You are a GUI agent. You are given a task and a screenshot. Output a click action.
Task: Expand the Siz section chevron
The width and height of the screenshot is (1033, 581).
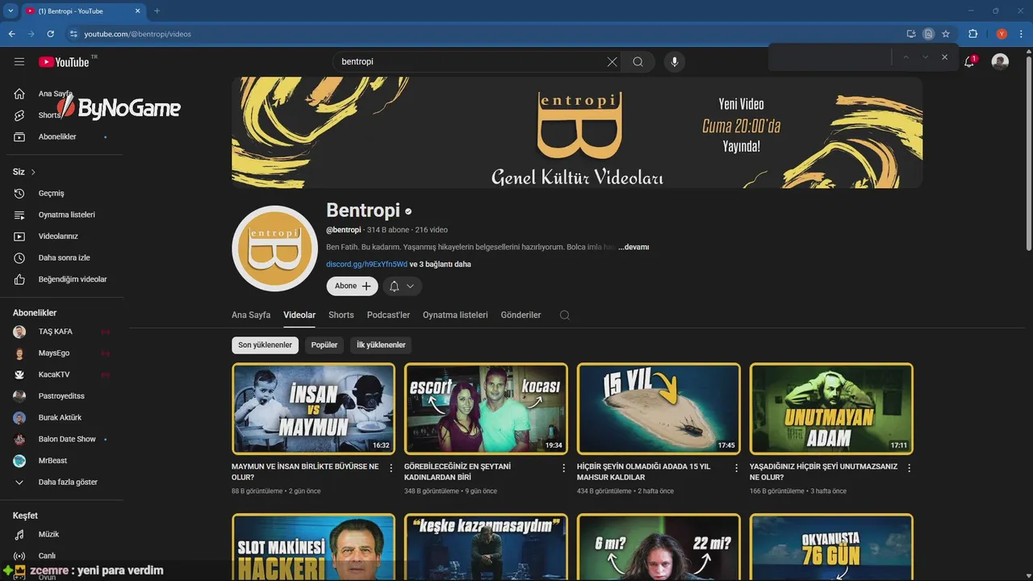coord(33,172)
